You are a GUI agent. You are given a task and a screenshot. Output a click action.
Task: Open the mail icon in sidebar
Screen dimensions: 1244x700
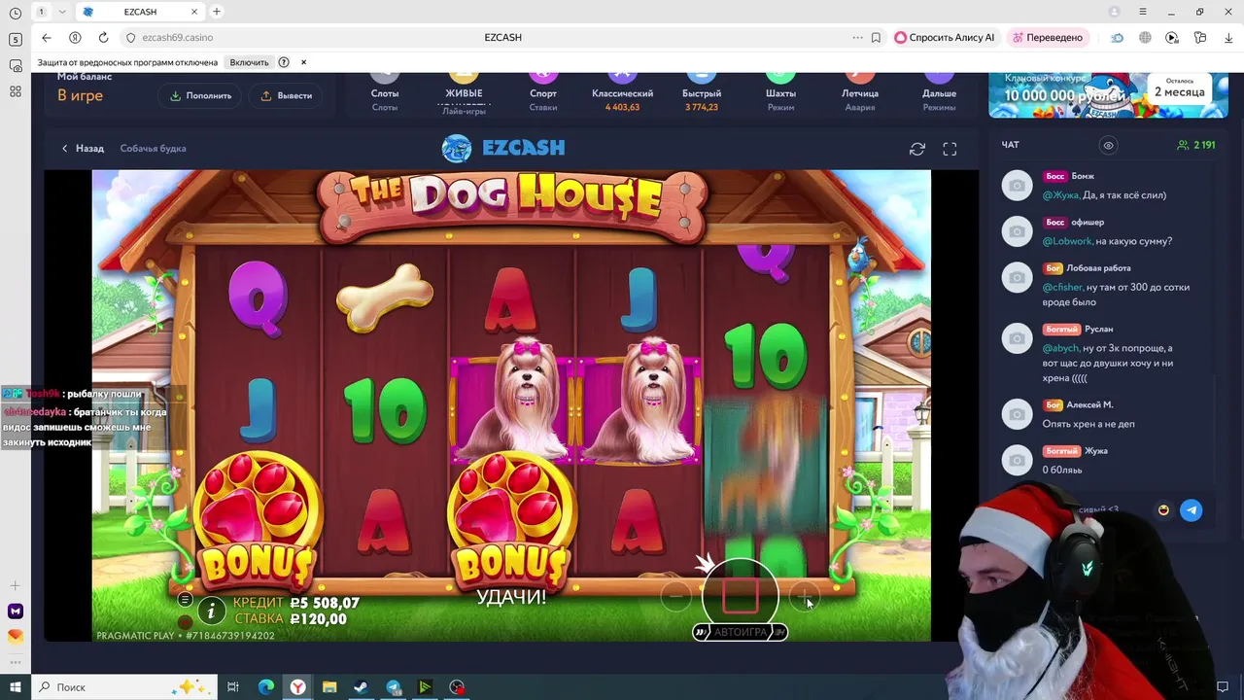(16, 636)
